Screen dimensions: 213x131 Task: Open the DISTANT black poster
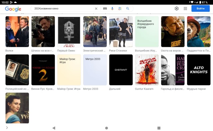121,70
